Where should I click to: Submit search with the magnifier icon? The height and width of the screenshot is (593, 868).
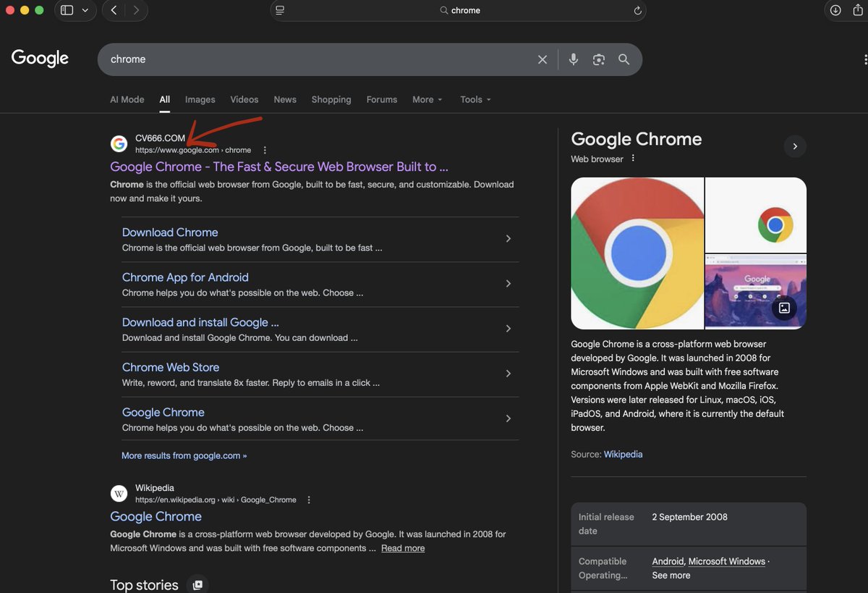(x=624, y=59)
